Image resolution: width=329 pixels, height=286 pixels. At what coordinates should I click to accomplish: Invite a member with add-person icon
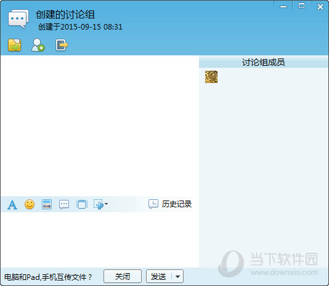[x=38, y=45]
